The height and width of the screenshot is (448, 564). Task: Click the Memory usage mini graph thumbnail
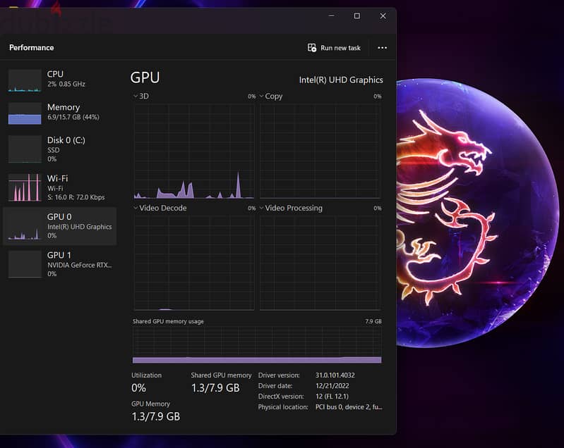[25, 113]
